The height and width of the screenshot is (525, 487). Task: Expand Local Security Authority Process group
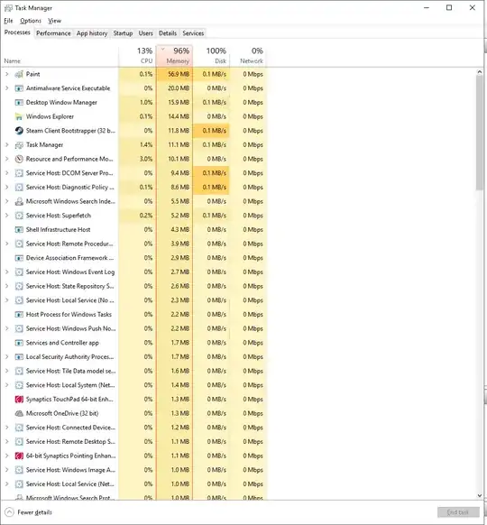tap(6, 357)
